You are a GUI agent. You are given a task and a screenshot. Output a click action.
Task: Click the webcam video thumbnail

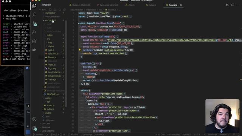tap(222, 116)
